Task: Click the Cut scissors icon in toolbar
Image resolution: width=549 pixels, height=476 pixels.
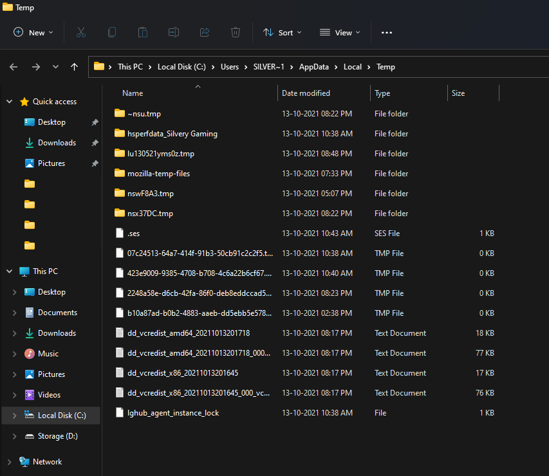Action: (x=81, y=33)
